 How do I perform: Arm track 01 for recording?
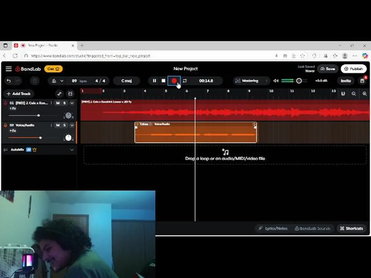coord(6,103)
